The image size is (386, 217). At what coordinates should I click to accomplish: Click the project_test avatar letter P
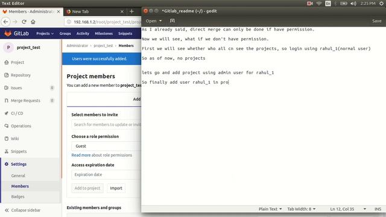[8, 48]
